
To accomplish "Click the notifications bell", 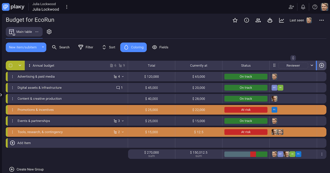I will tap(303, 7).
